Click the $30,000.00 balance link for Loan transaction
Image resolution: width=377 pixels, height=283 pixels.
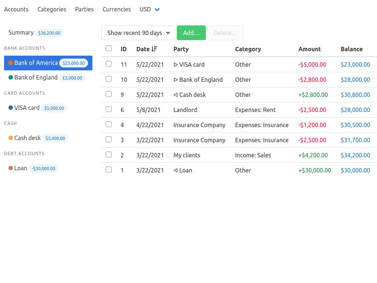coord(355,170)
